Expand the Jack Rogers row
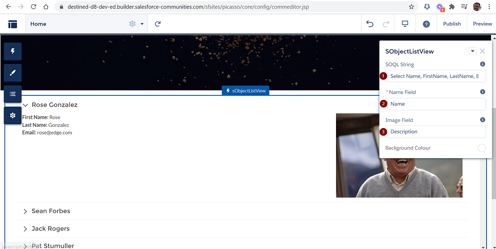Viewport: 496px width, 249px height. 26,229
